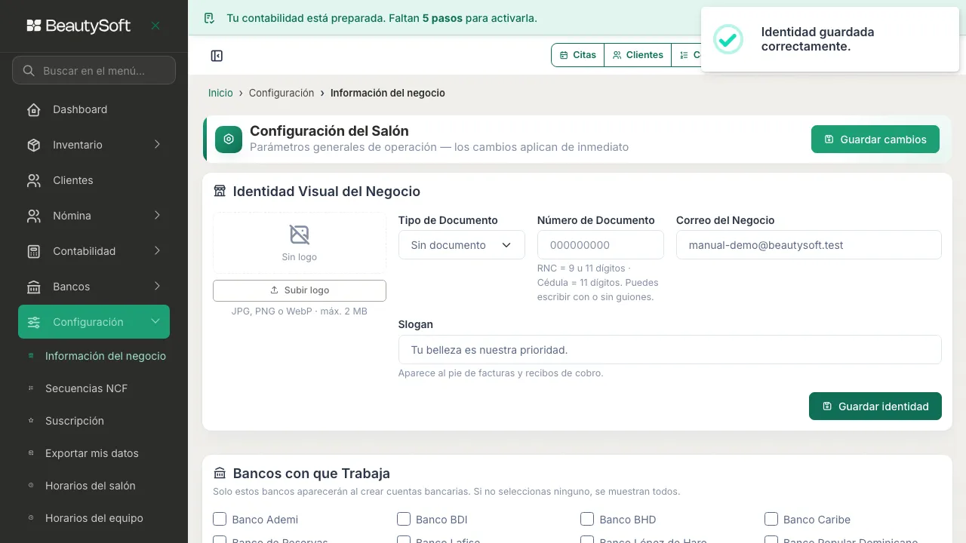Tick the Banco BHD checkbox

(x=587, y=519)
